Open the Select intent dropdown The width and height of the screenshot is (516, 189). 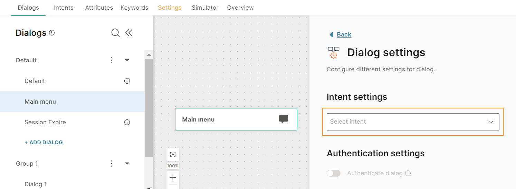click(x=413, y=122)
